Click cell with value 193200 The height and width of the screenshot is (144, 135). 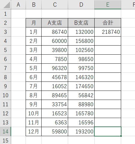pyautogui.click(x=81, y=132)
